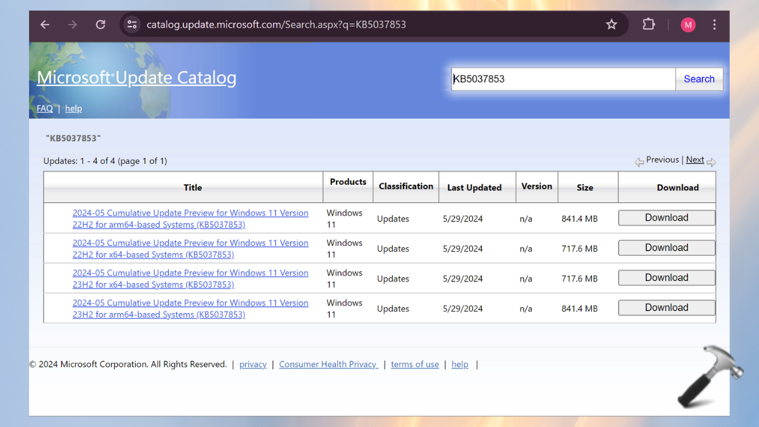Sort by the Classification column header
Screen dimensions: 759x427
pyautogui.click(x=406, y=186)
